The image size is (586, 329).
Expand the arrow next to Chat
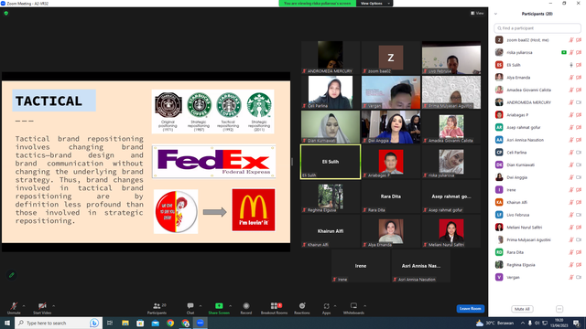pos(201,306)
